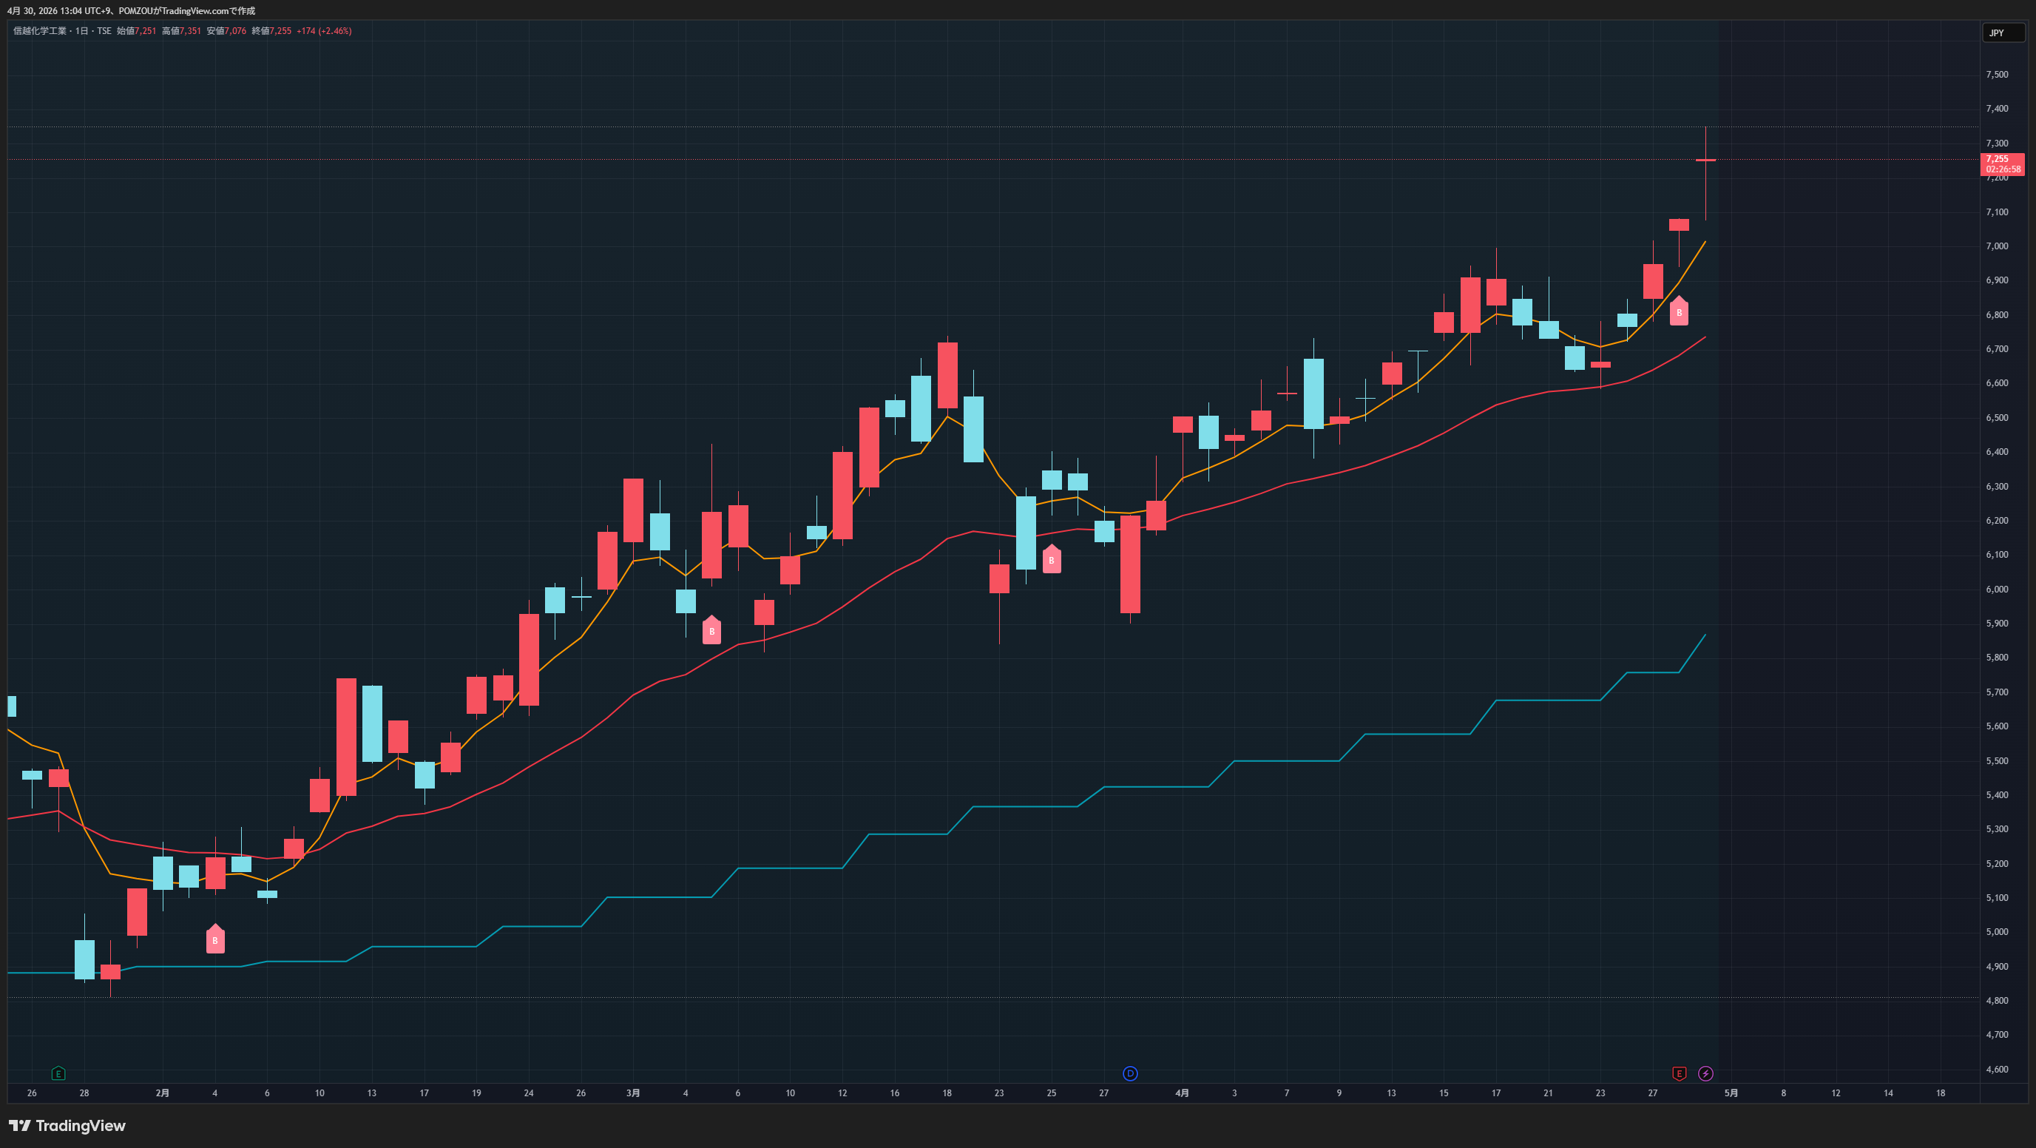Click the 1日 interval label in header

(x=81, y=31)
